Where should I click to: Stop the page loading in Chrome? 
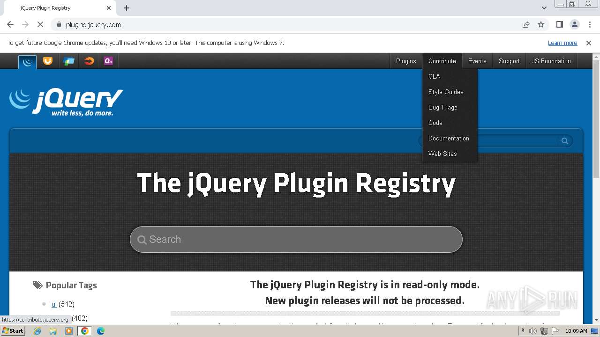coord(40,25)
